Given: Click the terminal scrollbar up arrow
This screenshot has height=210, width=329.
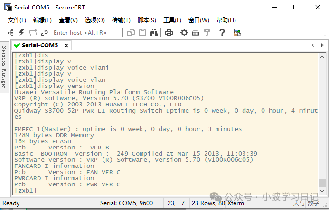Looking at the screenshot, I should [x=322, y=56].
